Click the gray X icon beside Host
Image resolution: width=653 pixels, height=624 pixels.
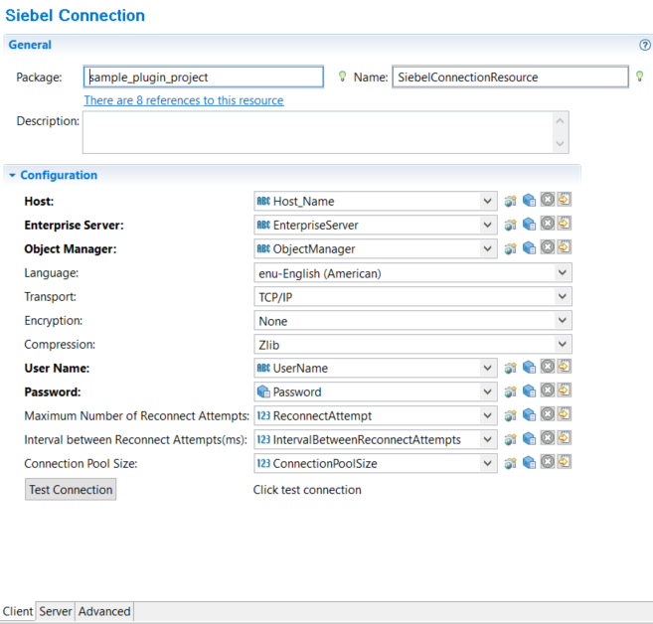coord(548,200)
